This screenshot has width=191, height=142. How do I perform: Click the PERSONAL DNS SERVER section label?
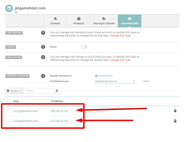[18, 76]
